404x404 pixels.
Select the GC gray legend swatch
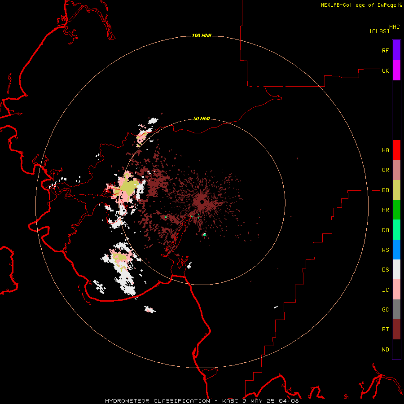[396, 309]
